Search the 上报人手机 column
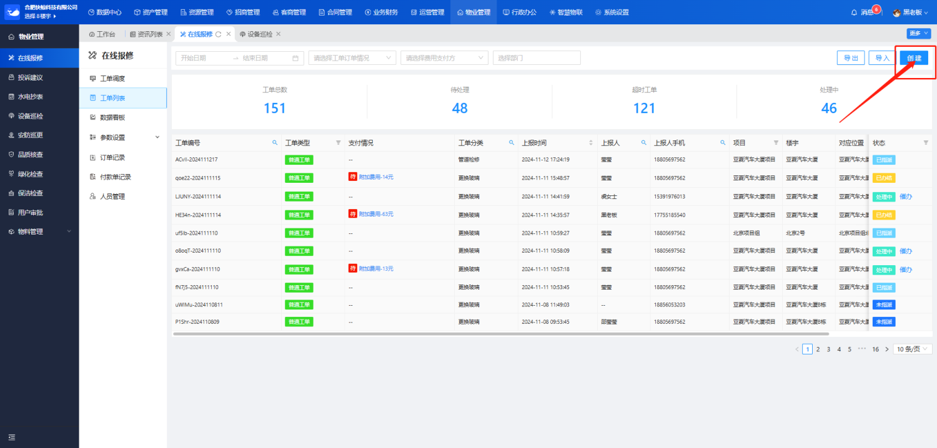Image resolution: width=937 pixels, height=448 pixels. pyautogui.click(x=723, y=143)
